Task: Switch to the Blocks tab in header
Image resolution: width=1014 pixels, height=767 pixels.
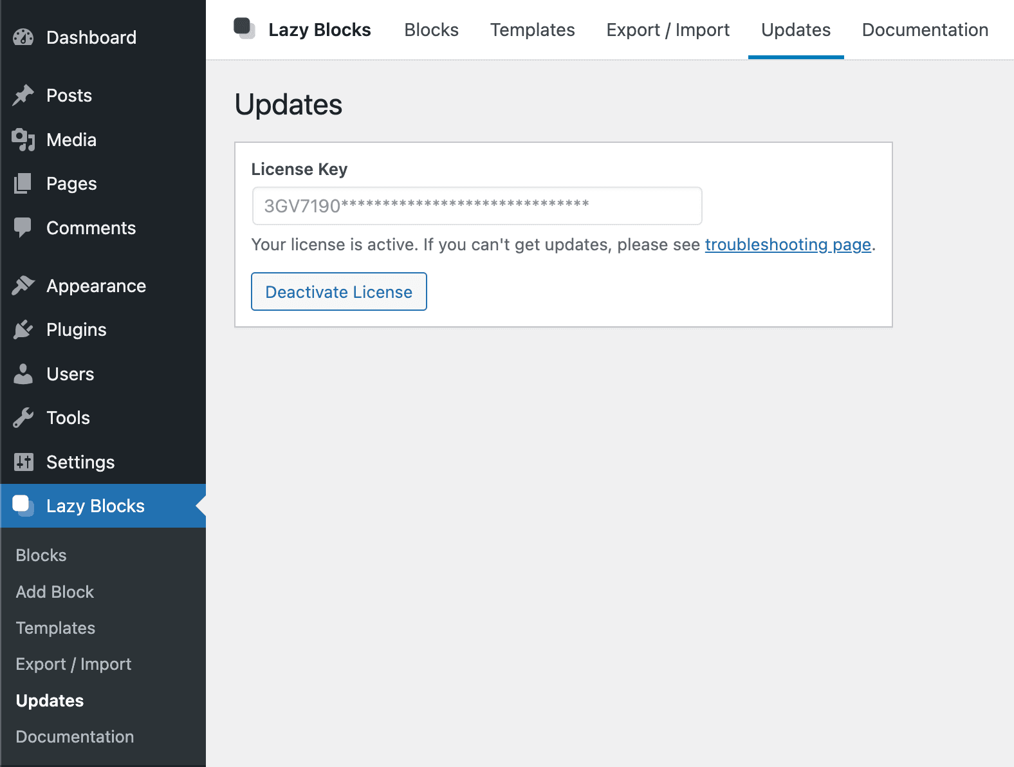Action: pyautogui.click(x=431, y=30)
